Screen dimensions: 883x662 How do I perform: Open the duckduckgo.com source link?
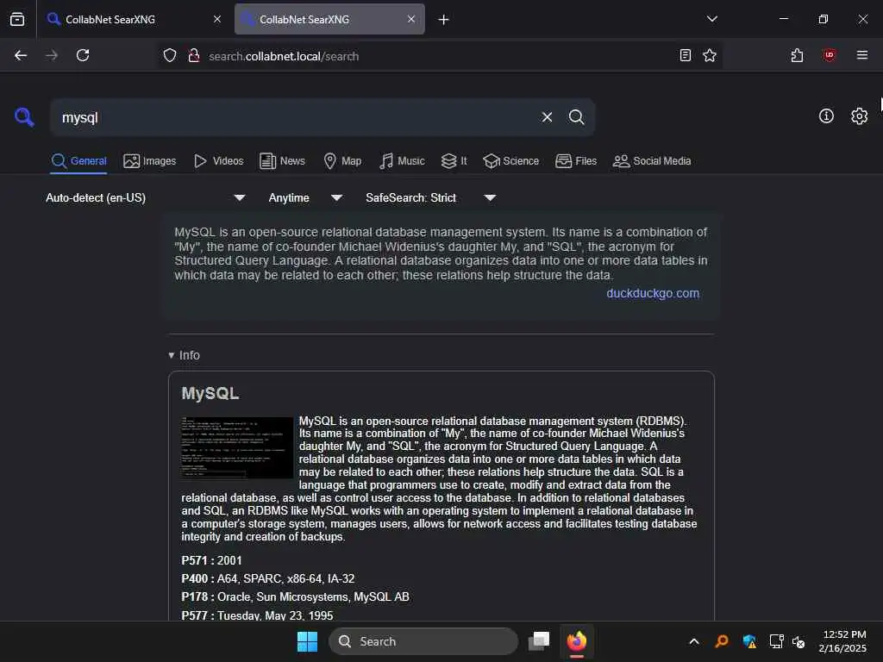tap(653, 293)
